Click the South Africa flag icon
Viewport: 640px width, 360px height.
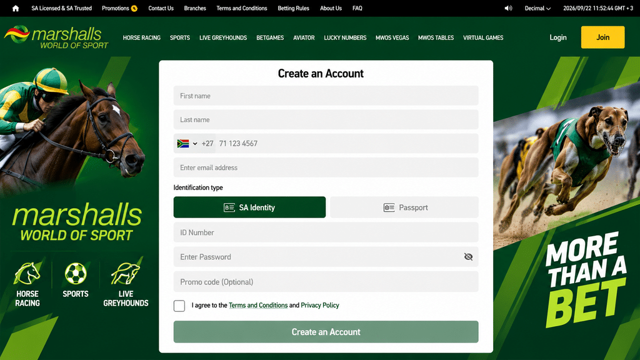tap(183, 144)
